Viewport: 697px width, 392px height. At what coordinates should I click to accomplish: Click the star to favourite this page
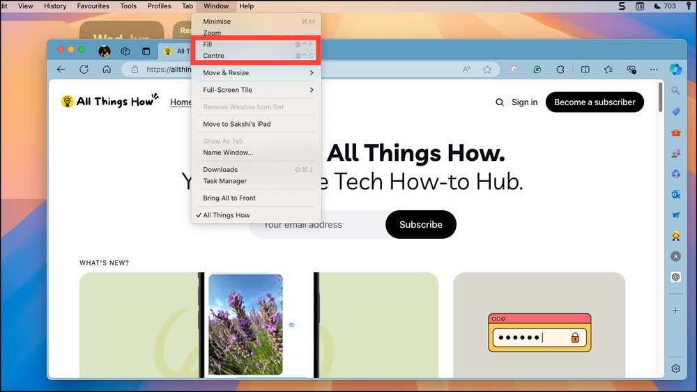point(487,69)
